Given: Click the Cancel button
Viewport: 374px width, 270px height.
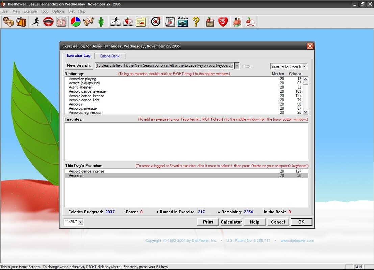Looking at the screenshot, I should (278, 222).
